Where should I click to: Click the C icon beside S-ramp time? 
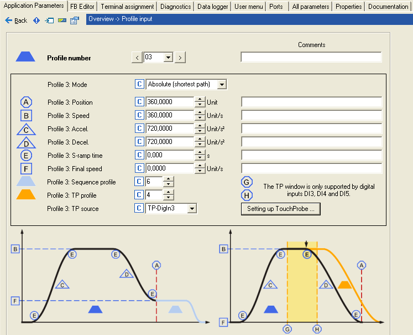140,156
